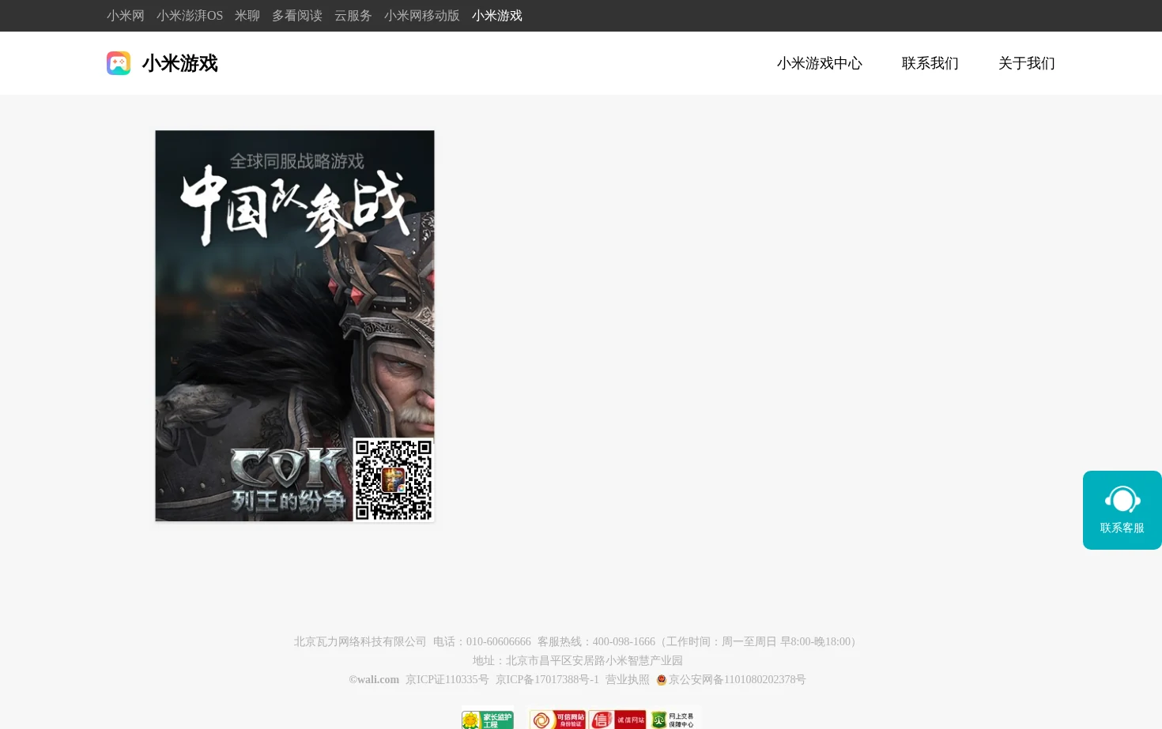Viewport: 1162px width, 729px height.
Task: Open 小米网 in top bar
Action: (x=126, y=16)
